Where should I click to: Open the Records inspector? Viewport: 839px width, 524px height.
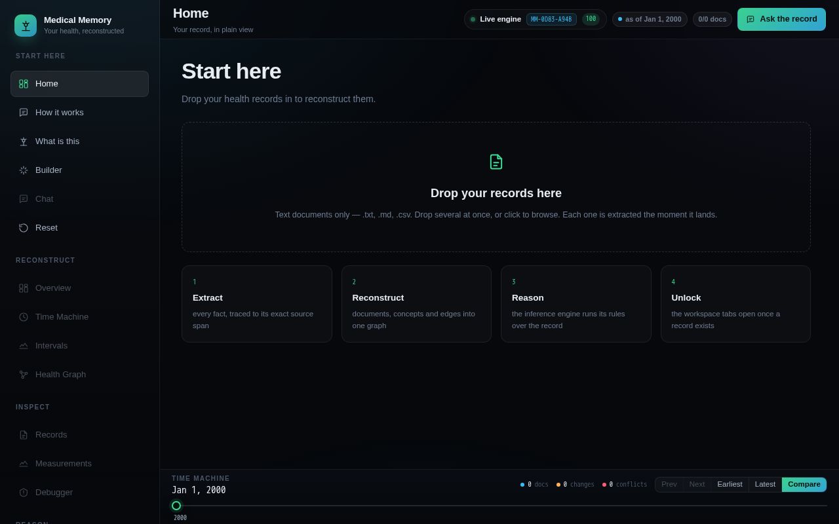(x=79, y=435)
